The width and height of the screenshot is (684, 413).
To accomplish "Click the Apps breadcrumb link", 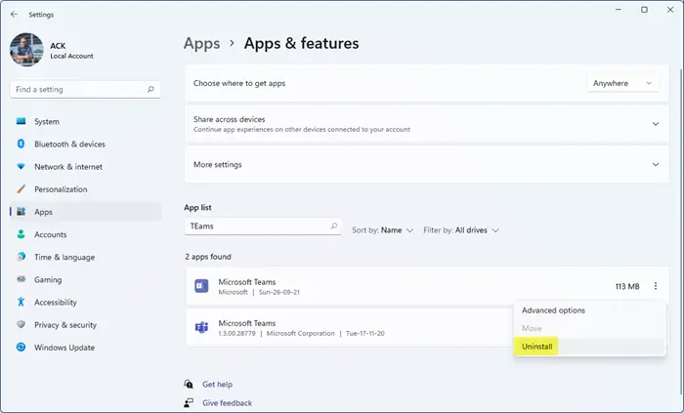I will [x=201, y=44].
